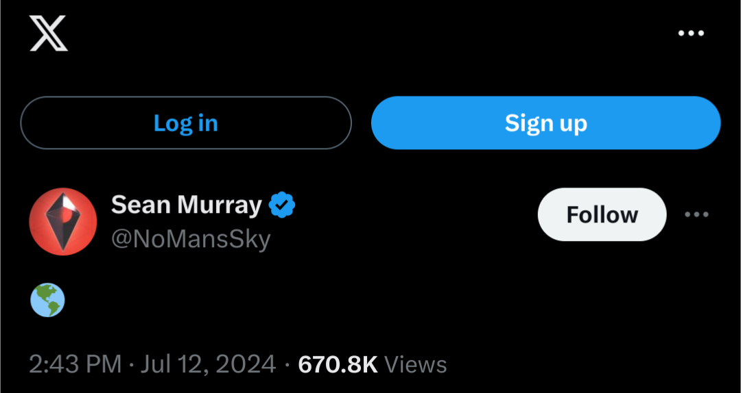Image resolution: width=741 pixels, height=393 pixels.
Task: Open the top-right three-dot menu
Action: (691, 33)
